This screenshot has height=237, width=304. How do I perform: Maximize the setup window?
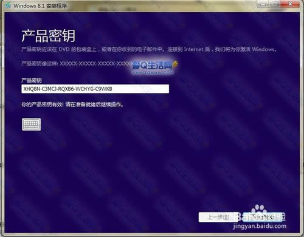pos(275,4)
